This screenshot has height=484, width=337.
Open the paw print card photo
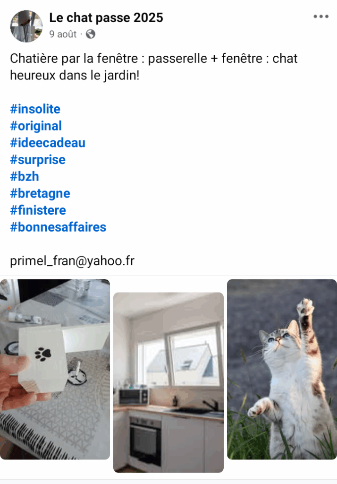tap(55, 369)
